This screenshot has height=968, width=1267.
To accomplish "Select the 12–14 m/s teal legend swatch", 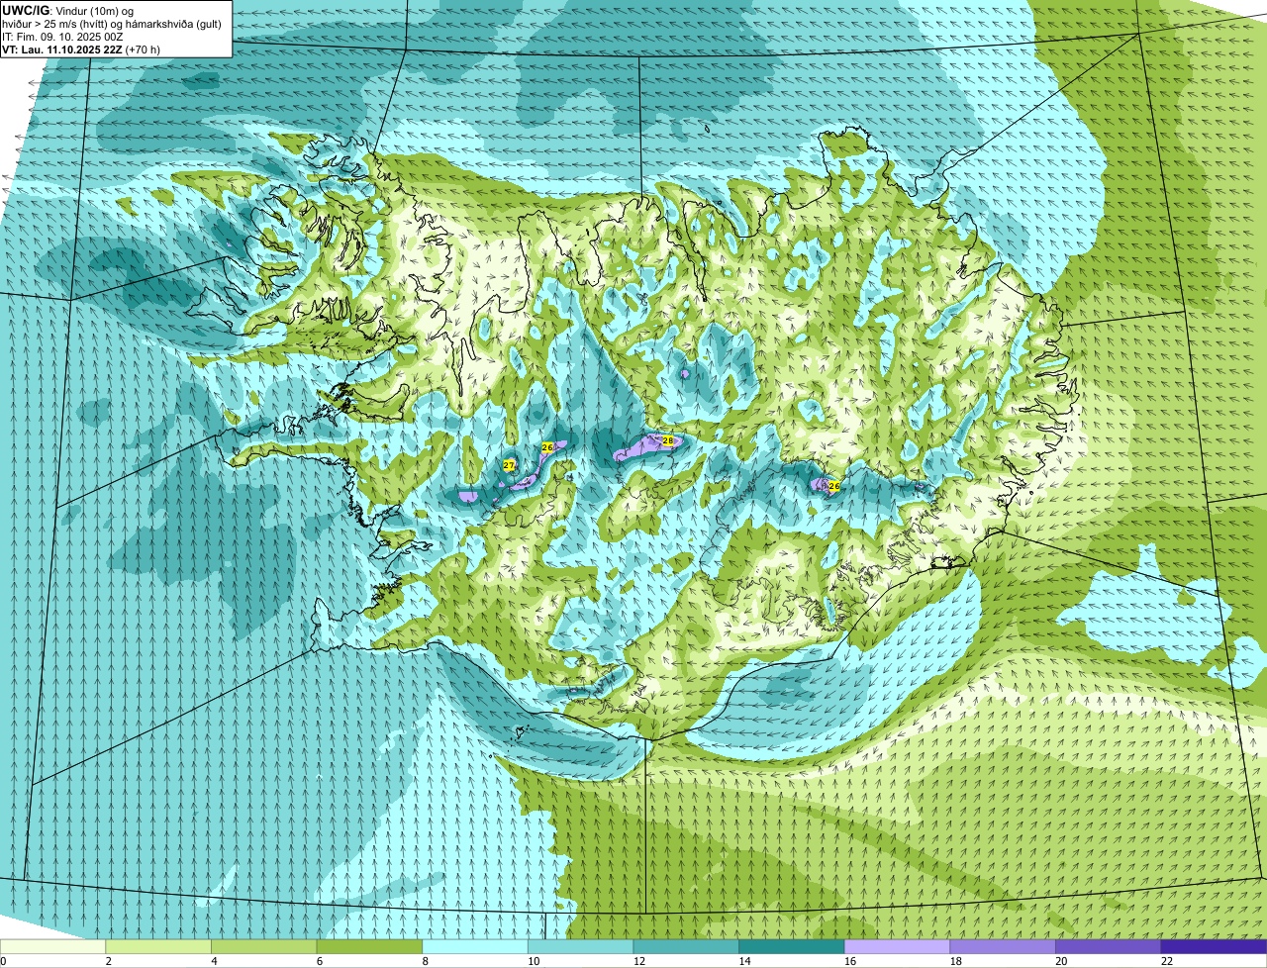I will [686, 946].
